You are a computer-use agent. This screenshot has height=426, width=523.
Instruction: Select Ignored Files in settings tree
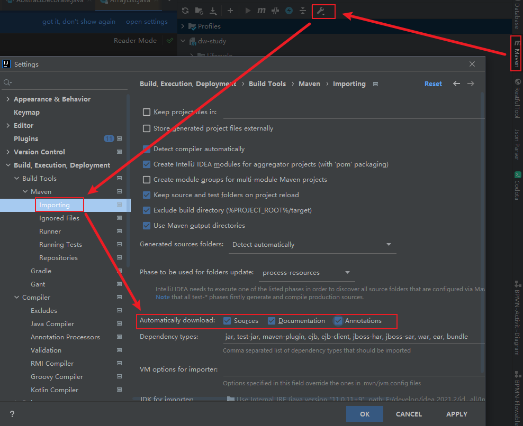point(59,218)
